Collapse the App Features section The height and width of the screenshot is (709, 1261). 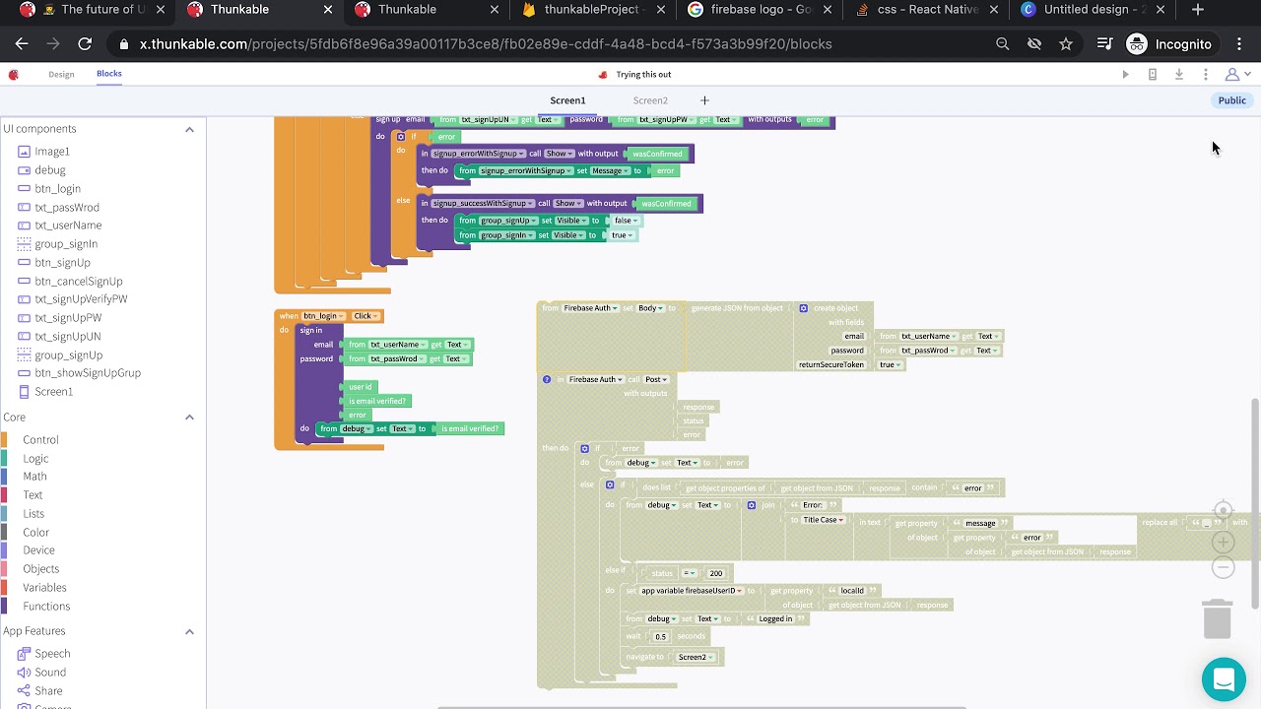[189, 631]
